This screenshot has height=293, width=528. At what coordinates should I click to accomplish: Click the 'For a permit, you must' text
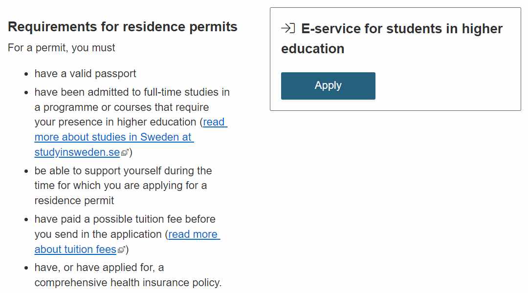click(62, 48)
